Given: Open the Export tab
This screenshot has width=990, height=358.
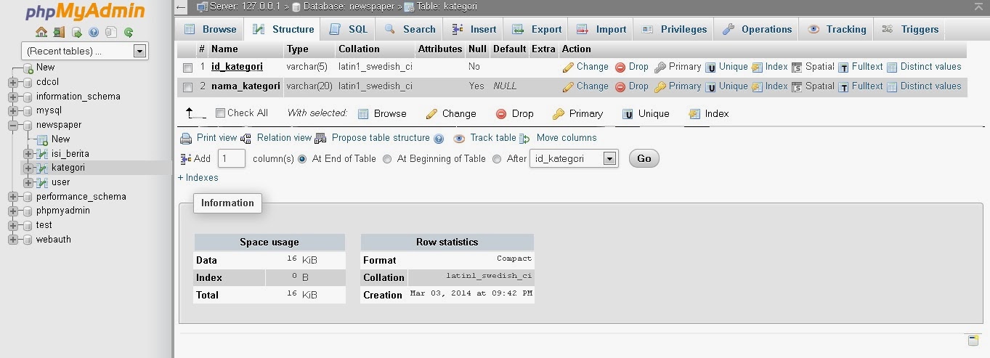Looking at the screenshot, I should coord(537,30).
